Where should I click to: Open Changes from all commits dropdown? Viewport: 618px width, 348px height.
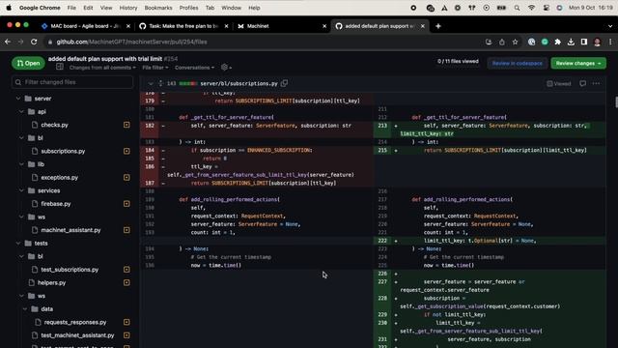[x=102, y=68]
